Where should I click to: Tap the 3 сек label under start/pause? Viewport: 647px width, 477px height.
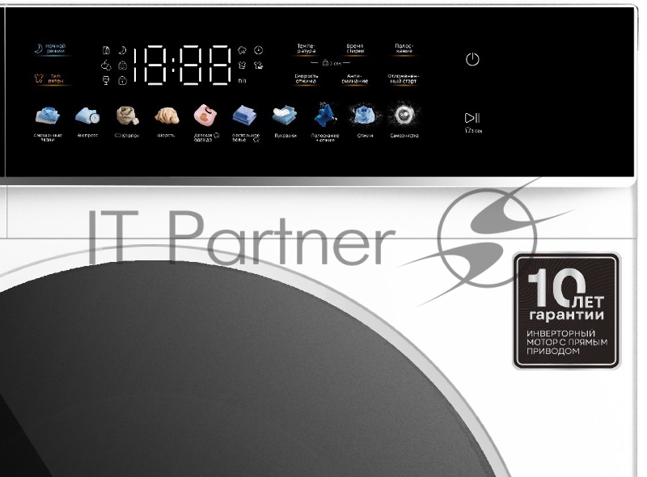tap(473, 130)
